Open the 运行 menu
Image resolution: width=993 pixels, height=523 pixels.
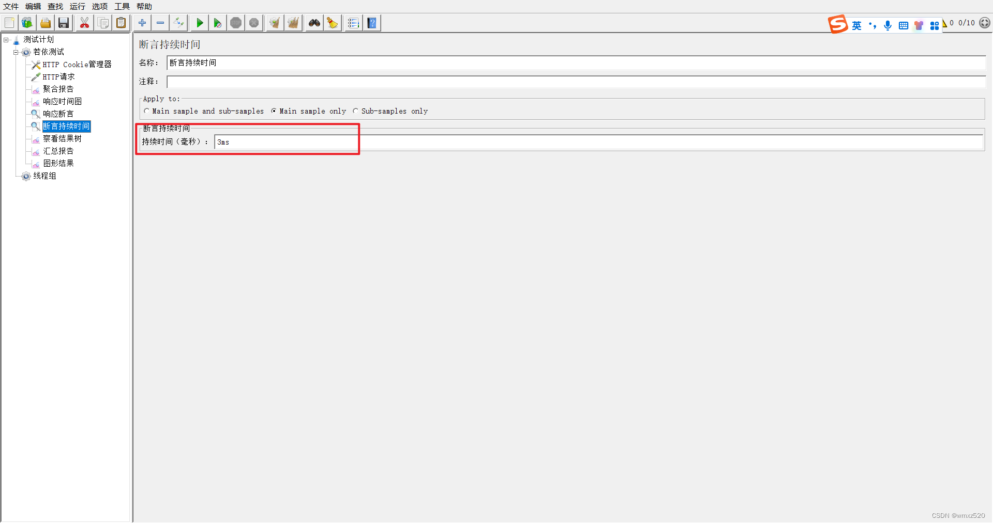[x=78, y=6]
